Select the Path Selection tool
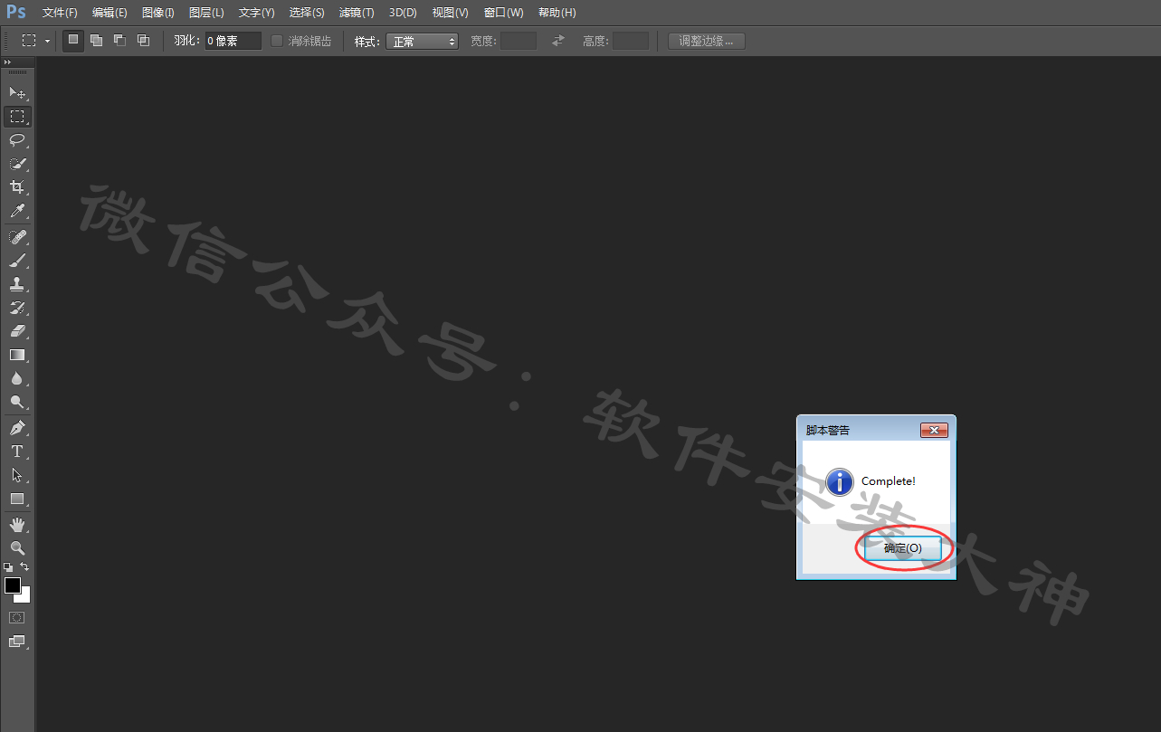The height and width of the screenshot is (732, 1161). (17, 475)
